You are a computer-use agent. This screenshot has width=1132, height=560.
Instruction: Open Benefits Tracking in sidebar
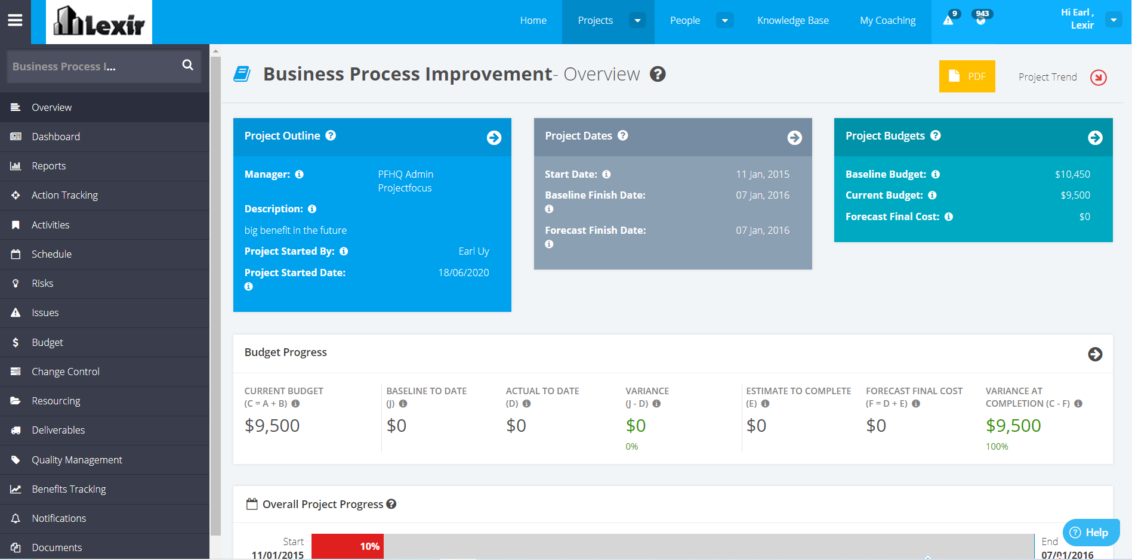(x=104, y=489)
